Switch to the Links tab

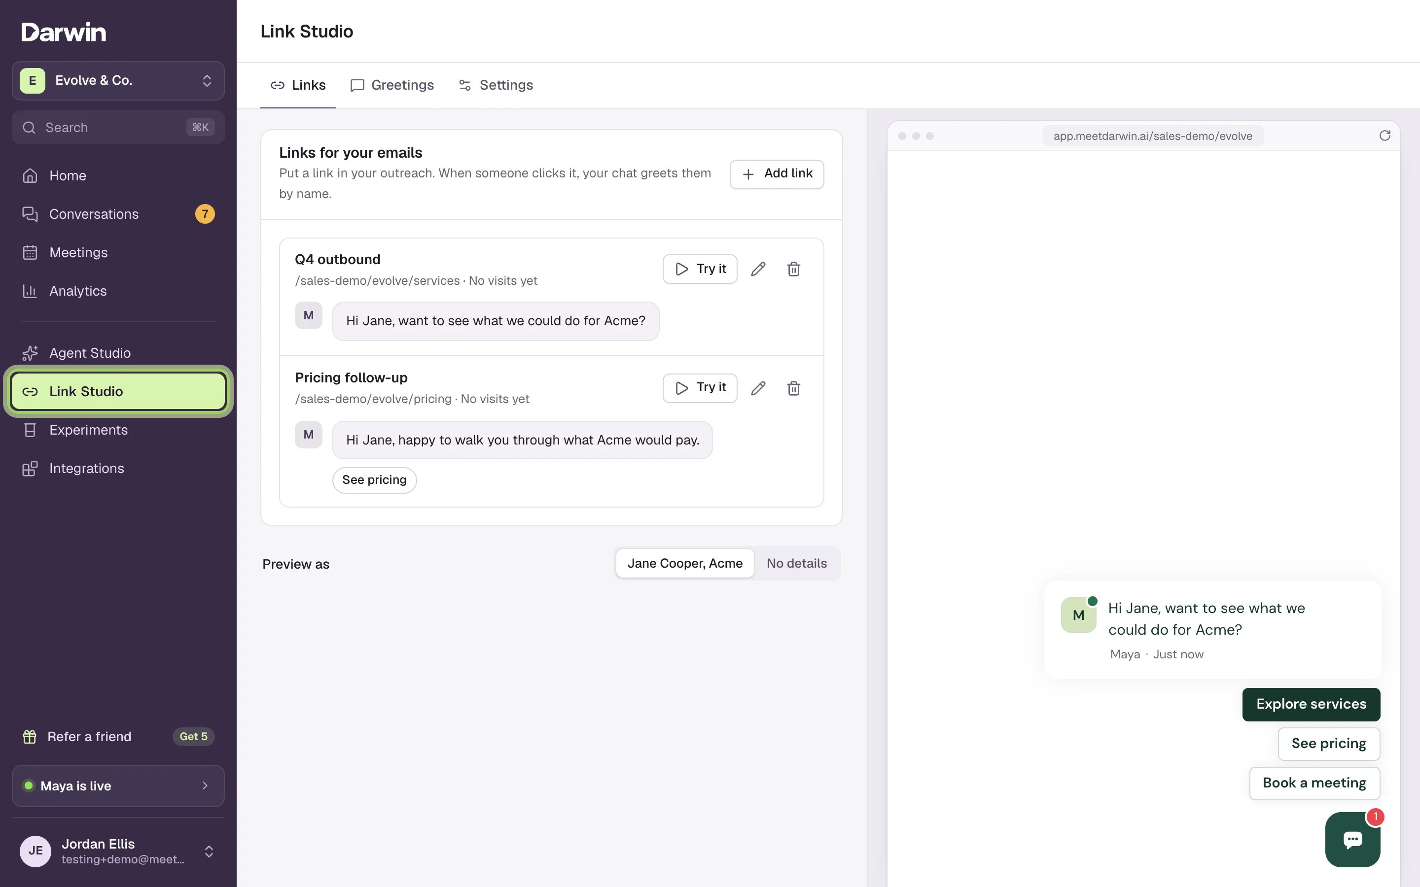pyautogui.click(x=298, y=85)
